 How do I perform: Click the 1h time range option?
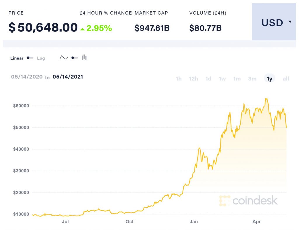point(178,78)
